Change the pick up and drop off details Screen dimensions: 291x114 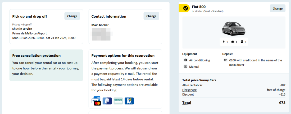tap(72, 16)
